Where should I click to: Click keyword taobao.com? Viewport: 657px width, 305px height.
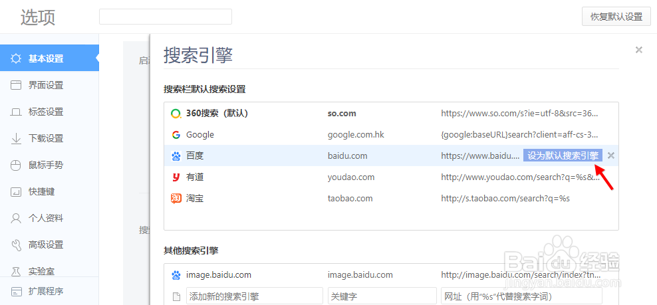[350, 199]
